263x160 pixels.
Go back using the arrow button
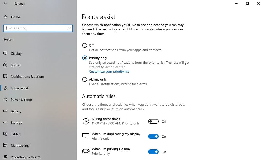coord(5,3)
